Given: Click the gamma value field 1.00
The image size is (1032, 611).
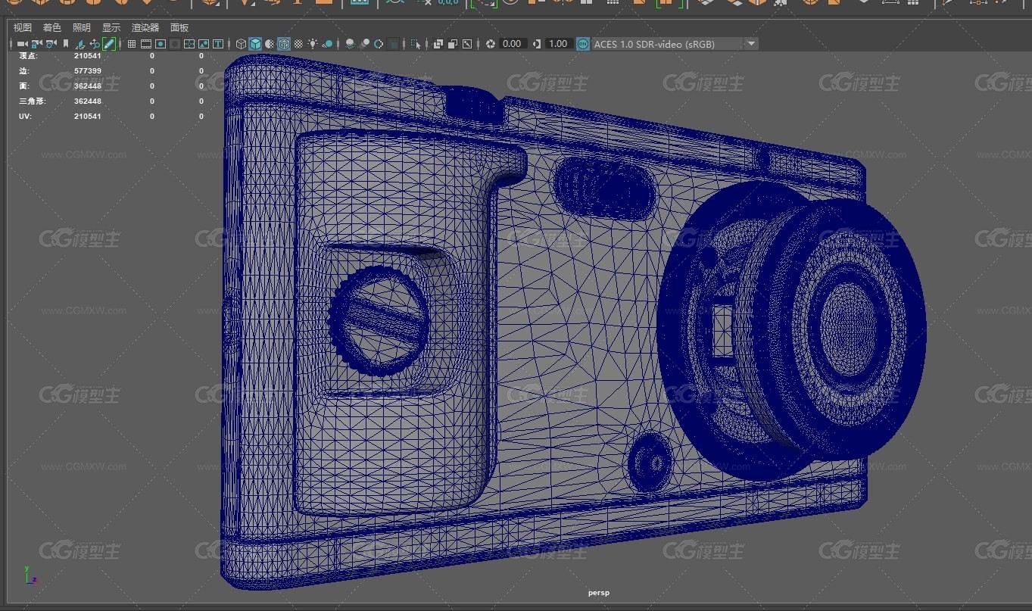Looking at the screenshot, I should click(559, 44).
